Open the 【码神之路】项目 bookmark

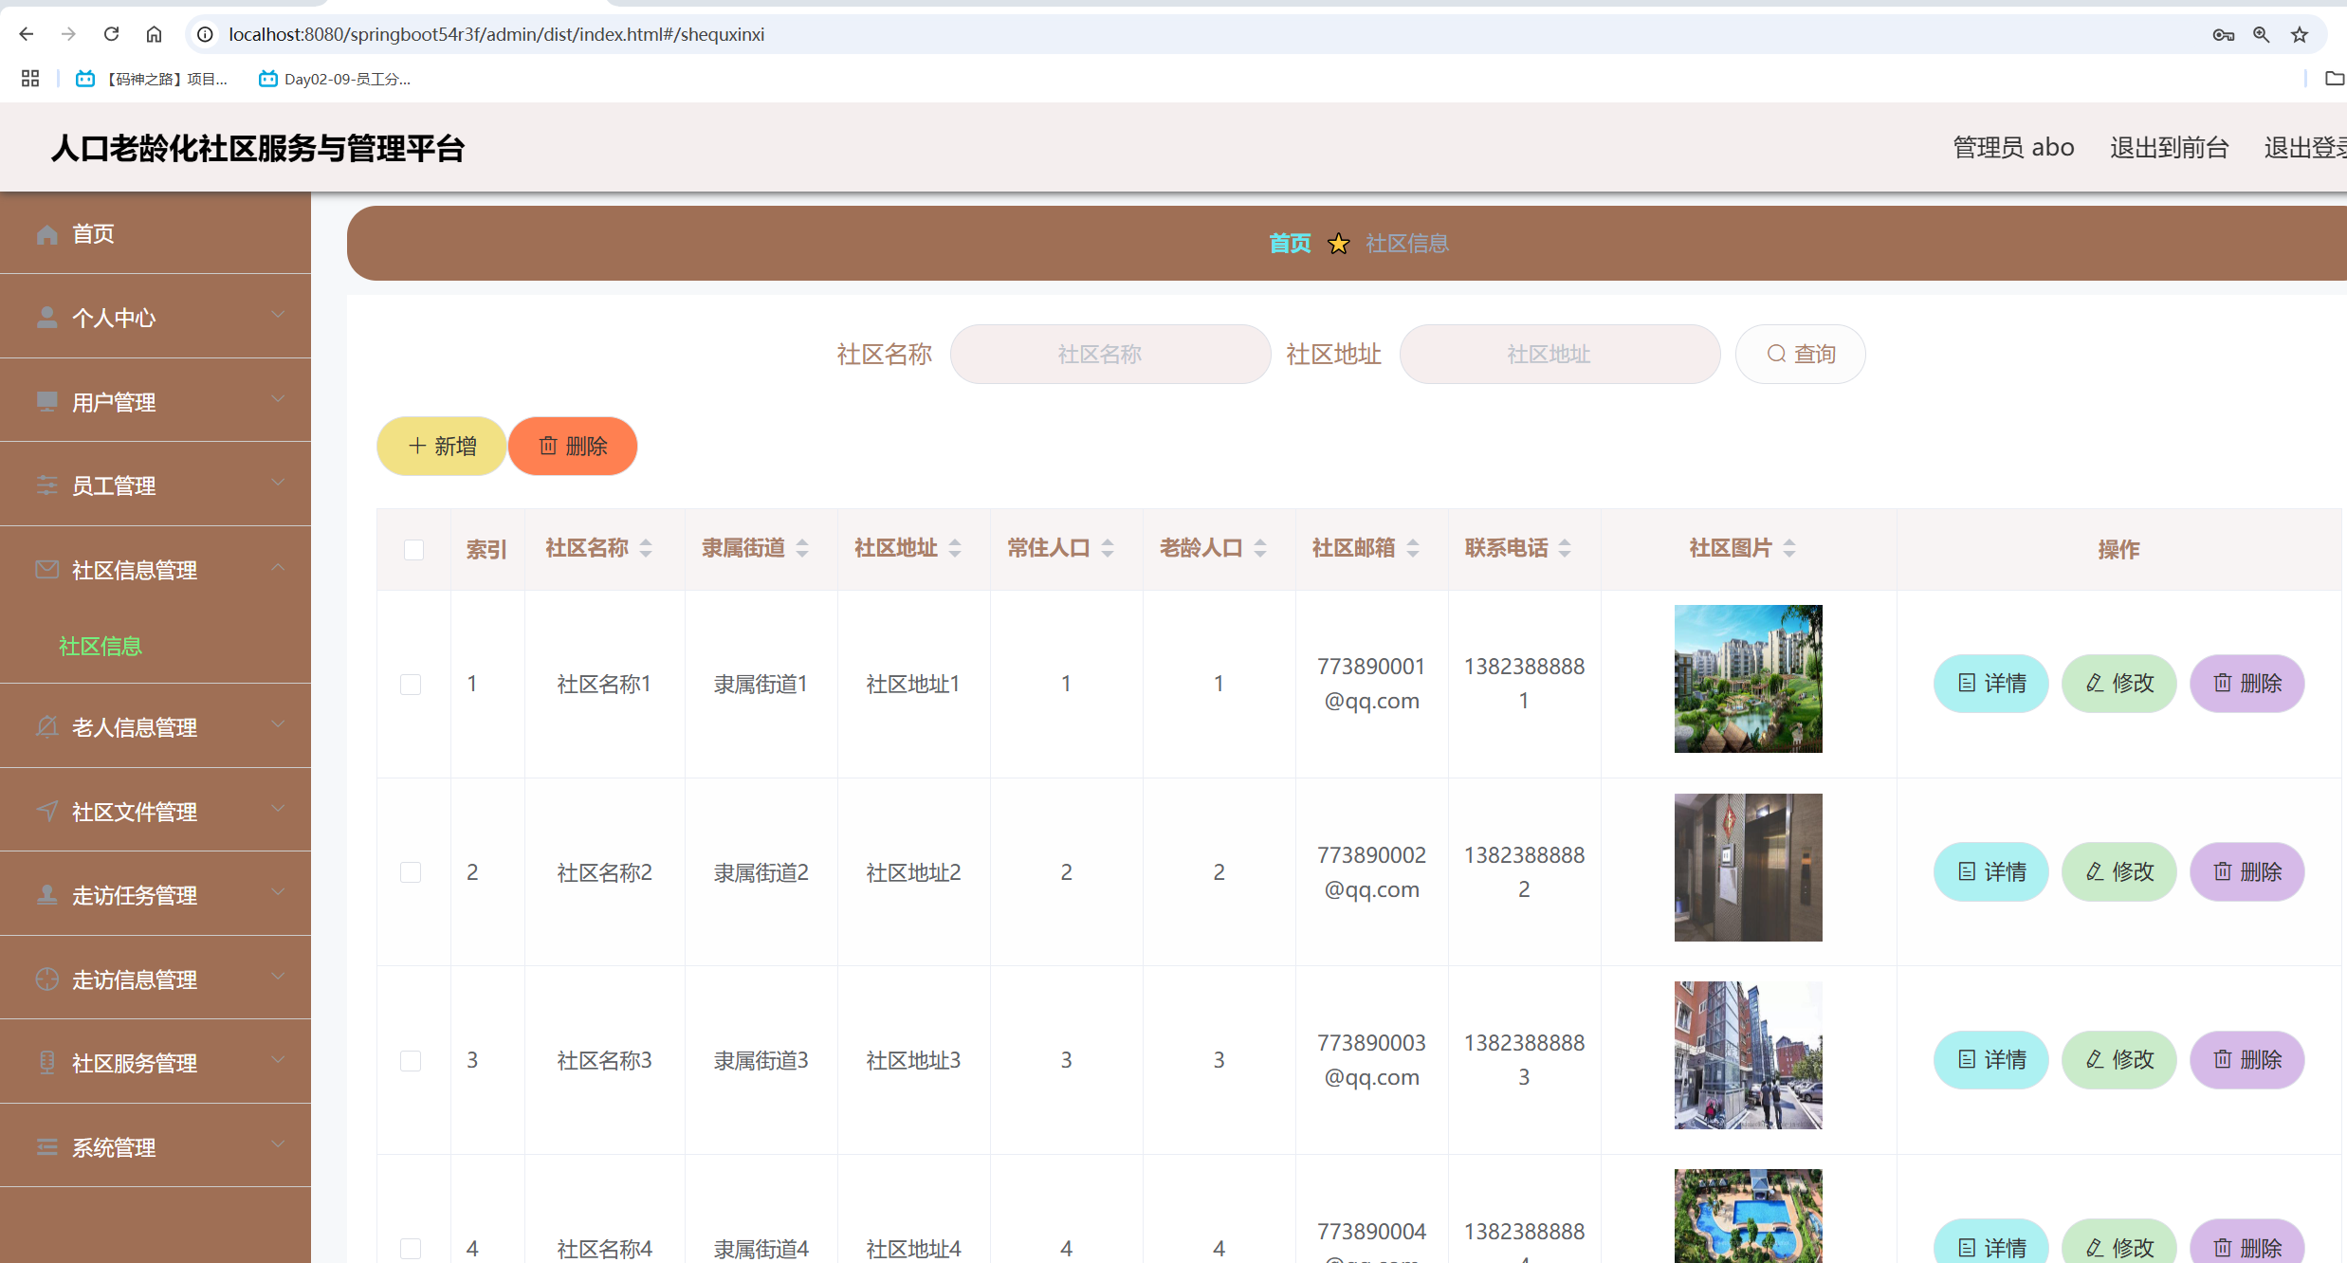pyautogui.click(x=152, y=79)
